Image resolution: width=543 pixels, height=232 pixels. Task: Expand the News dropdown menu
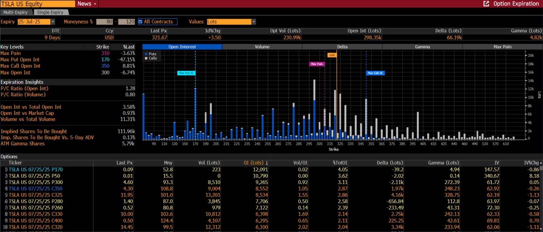(x=95, y=4)
